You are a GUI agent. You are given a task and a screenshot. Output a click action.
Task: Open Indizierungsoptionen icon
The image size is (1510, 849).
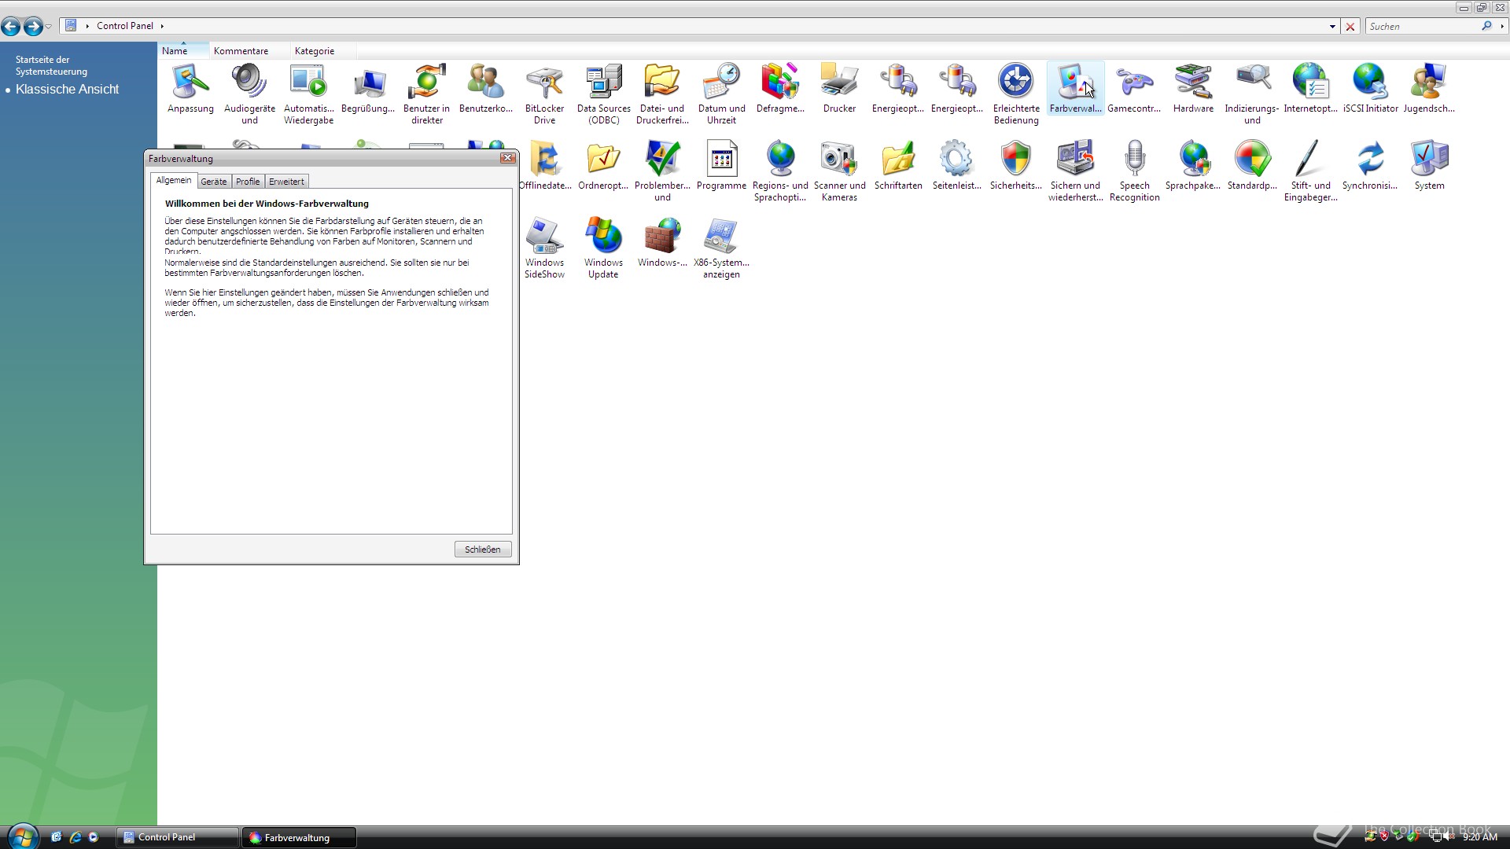click(x=1252, y=94)
